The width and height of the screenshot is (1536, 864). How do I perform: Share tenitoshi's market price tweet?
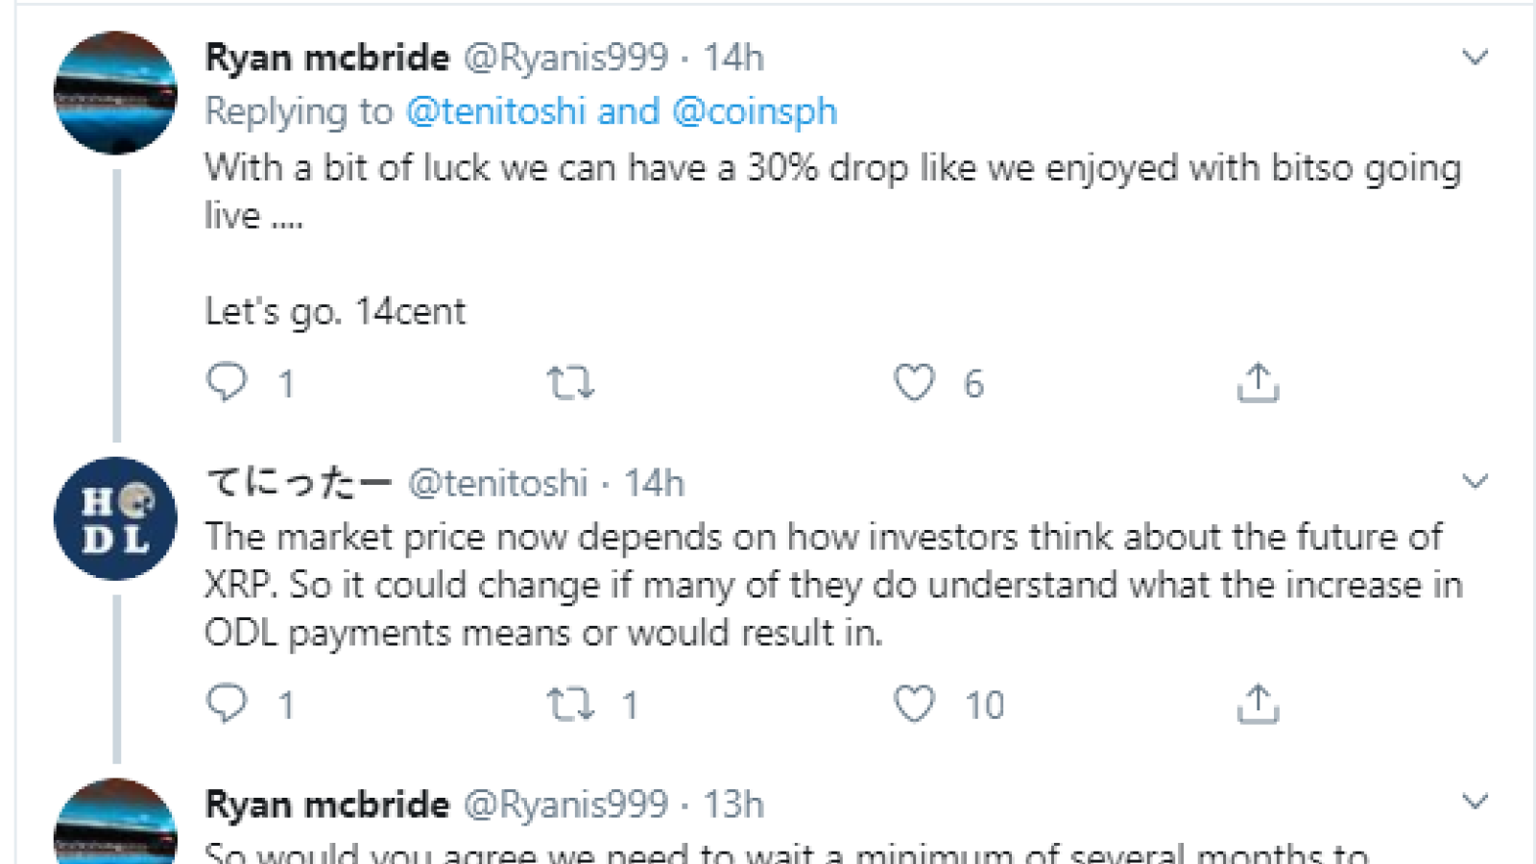(x=1258, y=704)
